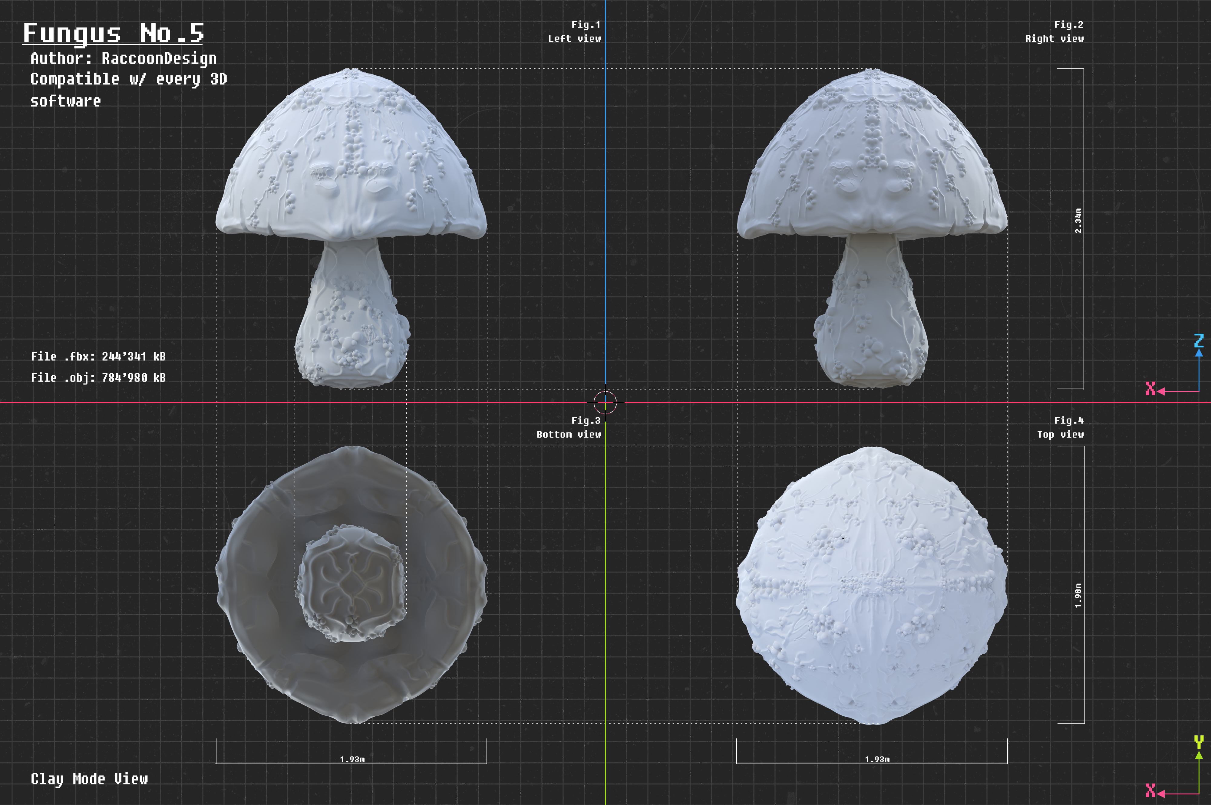Click the "Fig.3" label
The width and height of the screenshot is (1211, 805).
click(586, 420)
